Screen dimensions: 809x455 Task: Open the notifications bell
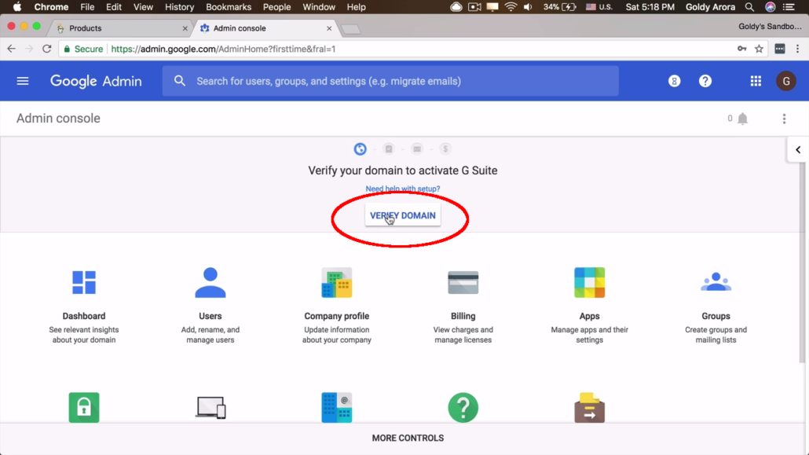742,119
